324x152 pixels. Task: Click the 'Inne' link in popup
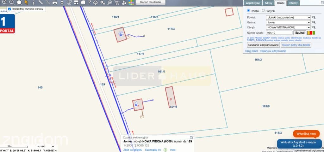point(173,150)
